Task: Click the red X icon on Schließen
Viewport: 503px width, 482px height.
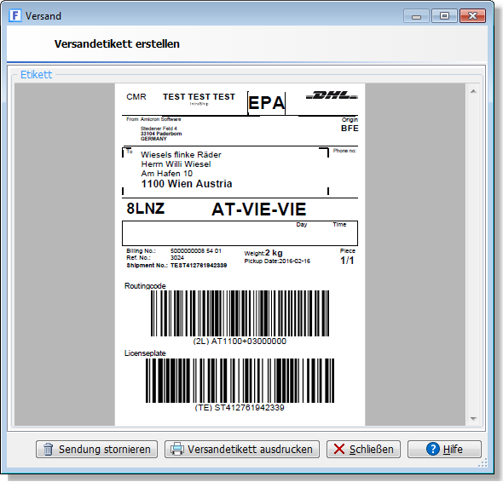Action: point(339,449)
